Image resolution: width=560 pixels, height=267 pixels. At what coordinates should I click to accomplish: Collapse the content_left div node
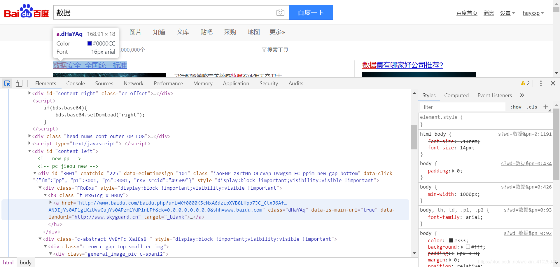point(29,151)
